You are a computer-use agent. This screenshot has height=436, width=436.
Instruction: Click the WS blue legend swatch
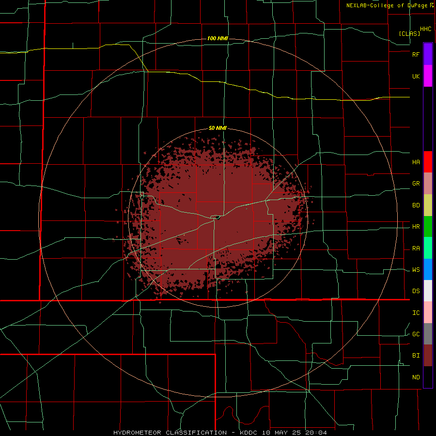[x=428, y=269]
